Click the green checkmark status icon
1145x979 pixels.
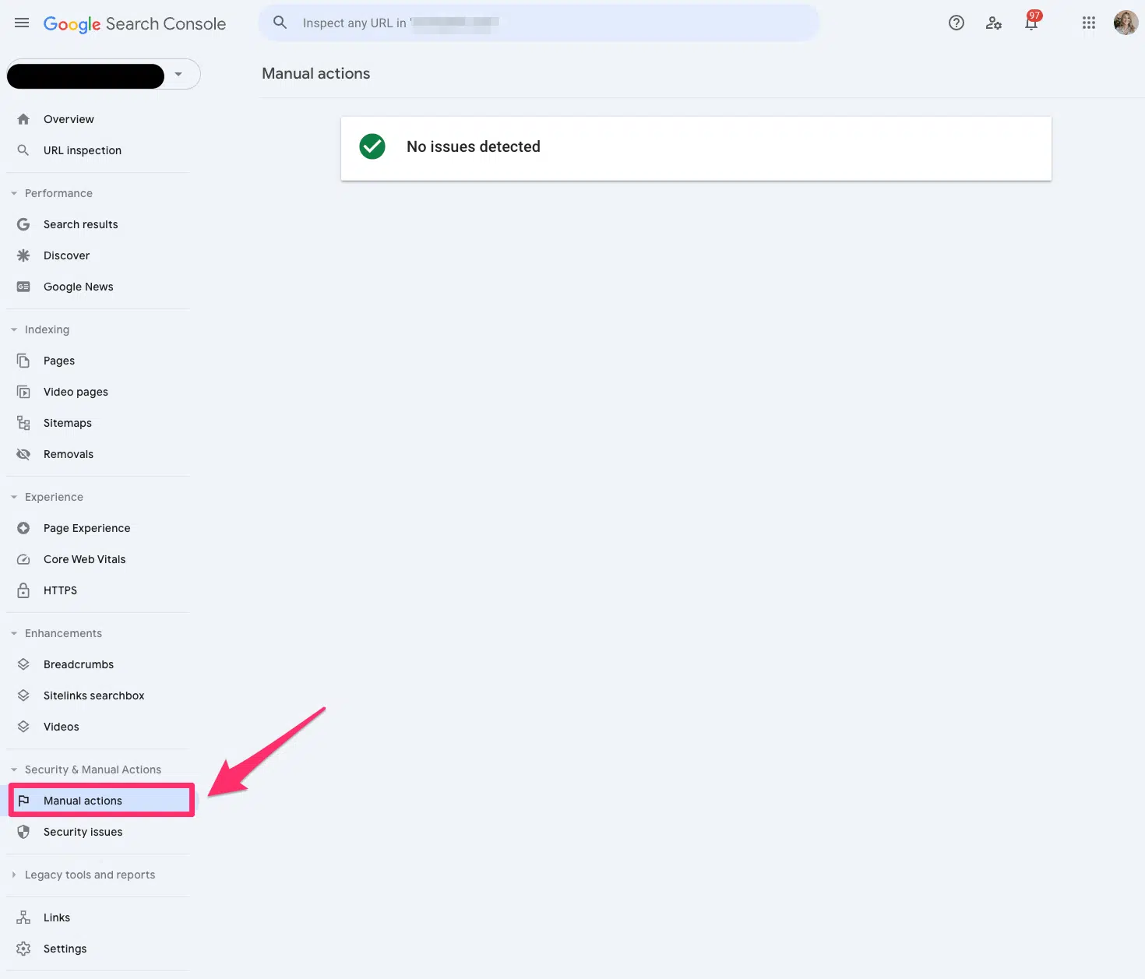(372, 146)
